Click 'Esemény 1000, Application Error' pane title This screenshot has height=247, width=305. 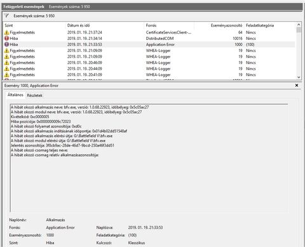[x=31, y=86]
